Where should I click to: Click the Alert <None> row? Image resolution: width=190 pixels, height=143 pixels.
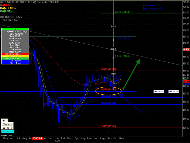pyautogui.click(x=15, y=63)
